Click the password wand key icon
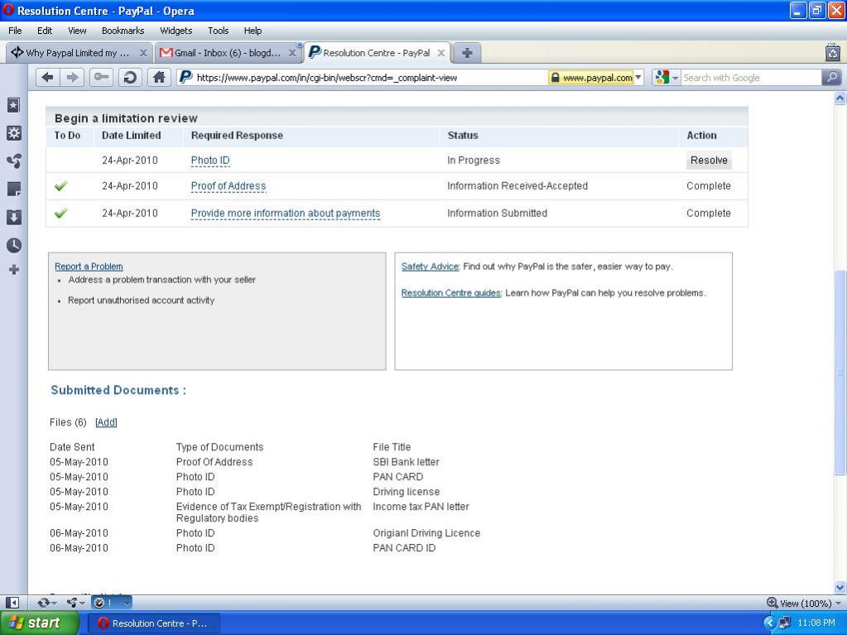Image resolution: width=847 pixels, height=635 pixels. (x=101, y=77)
